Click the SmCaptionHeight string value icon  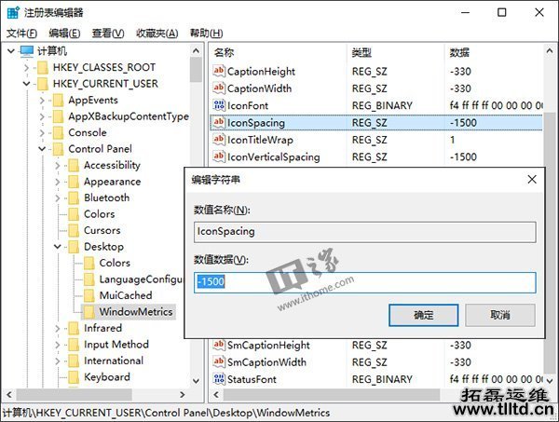click(219, 345)
